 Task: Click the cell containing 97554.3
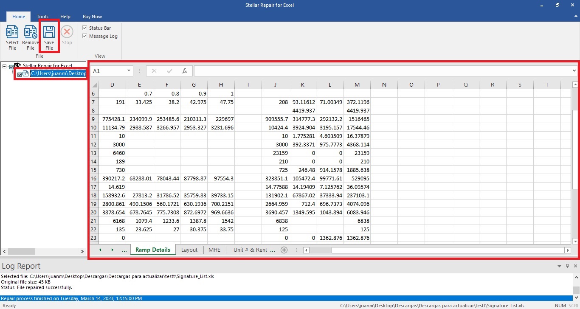pos(221,178)
